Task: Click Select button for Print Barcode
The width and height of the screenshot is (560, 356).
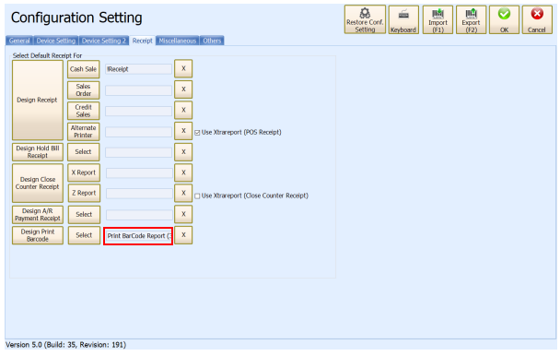Action: pyautogui.click(x=84, y=235)
